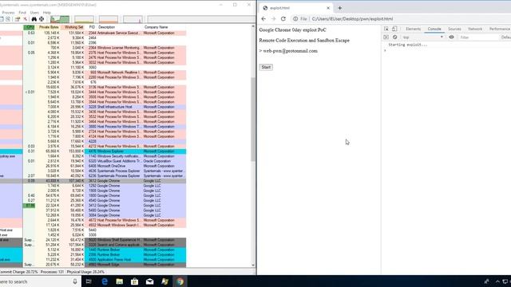
Task: Sort by the Description column header
Action: [120, 27]
